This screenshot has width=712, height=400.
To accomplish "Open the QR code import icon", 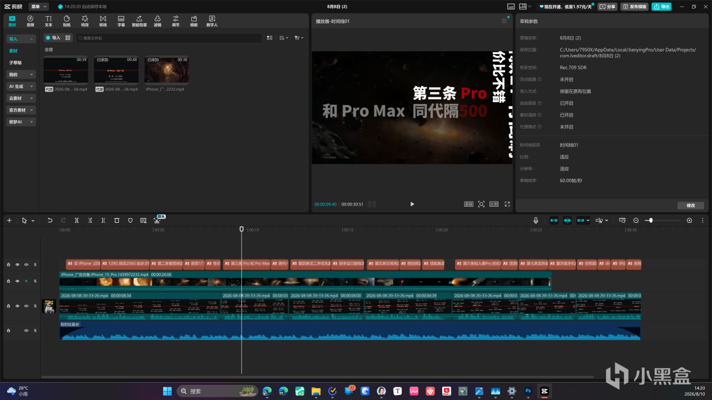I will point(68,38).
